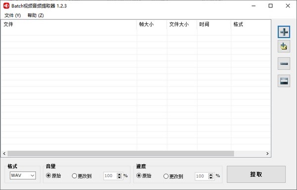Decrease speed percentage with down arrow
Screen dimensions: 297x190
[211, 178]
